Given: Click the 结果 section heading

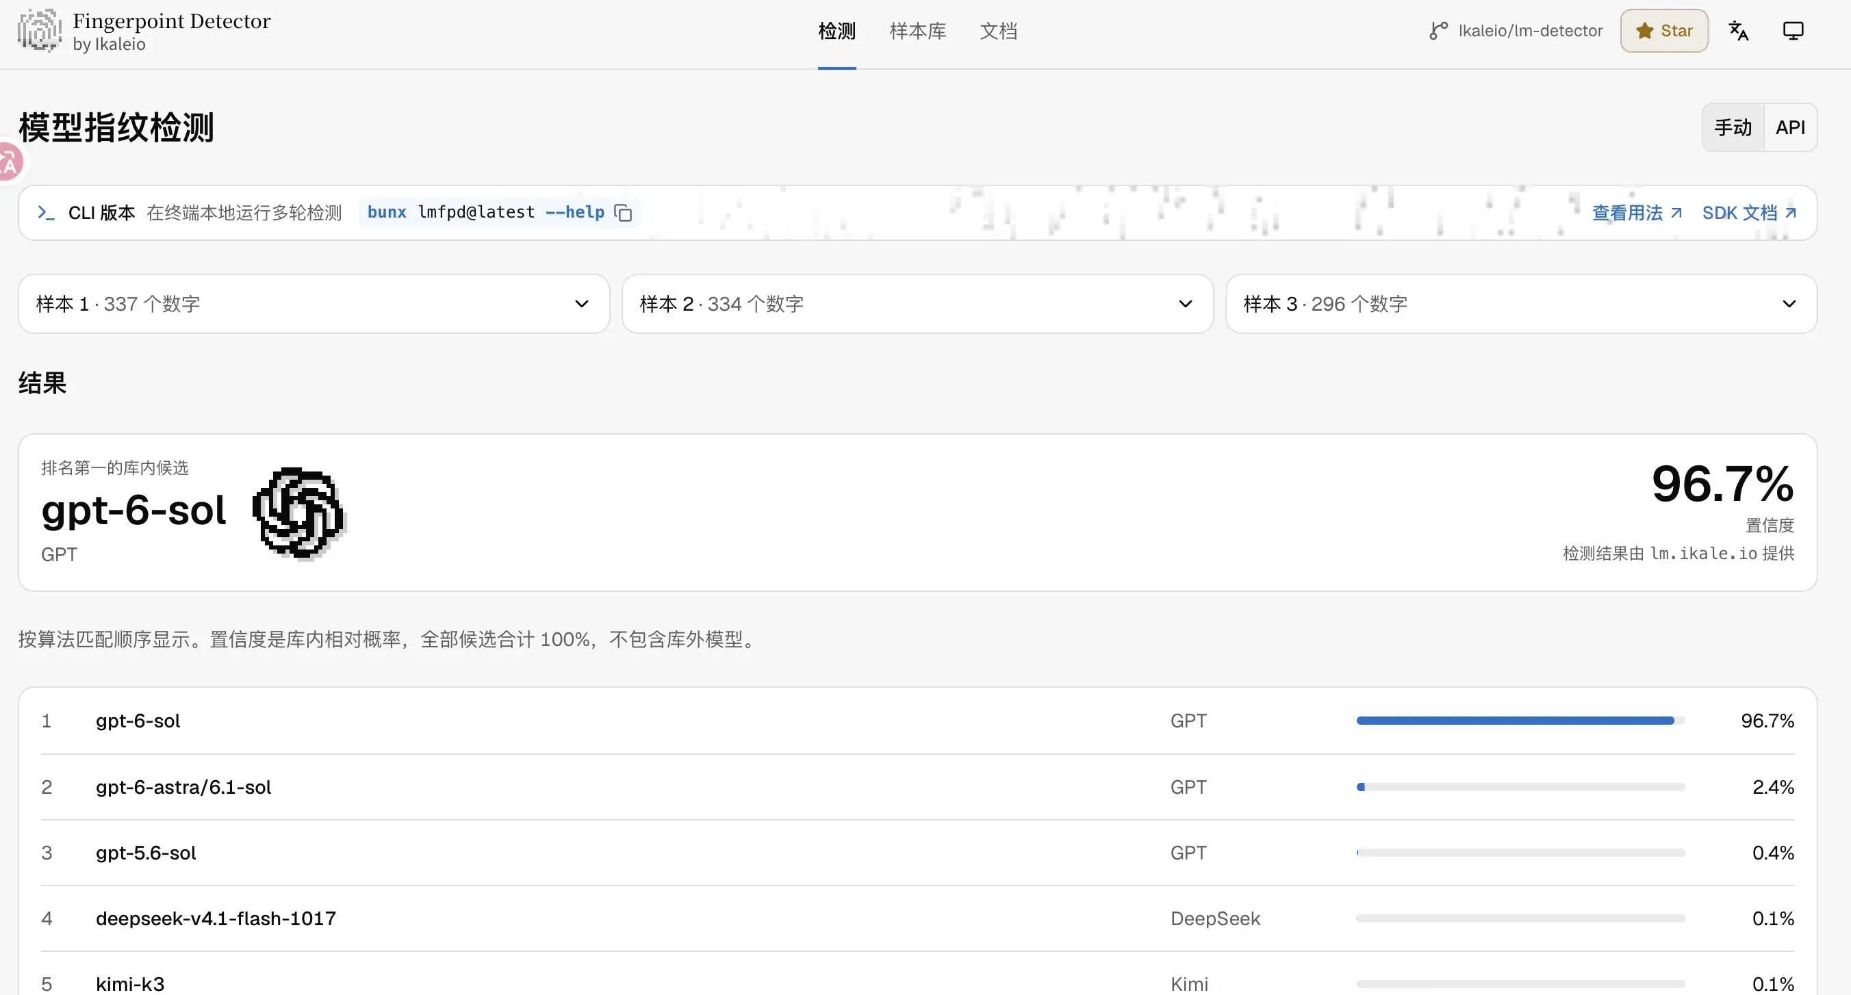Looking at the screenshot, I should [x=42, y=383].
